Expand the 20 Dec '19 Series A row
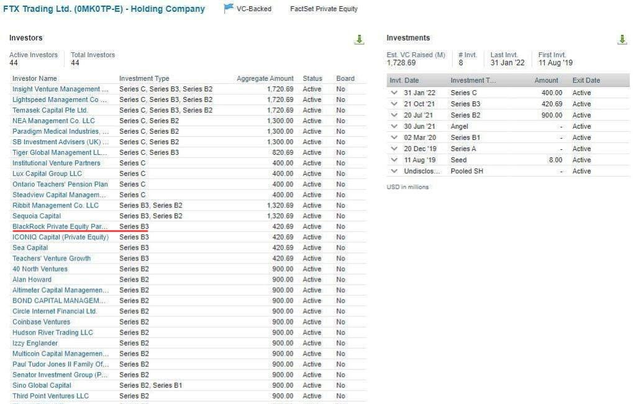The height and width of the screenshot is (404, 636). coord(394,149)
